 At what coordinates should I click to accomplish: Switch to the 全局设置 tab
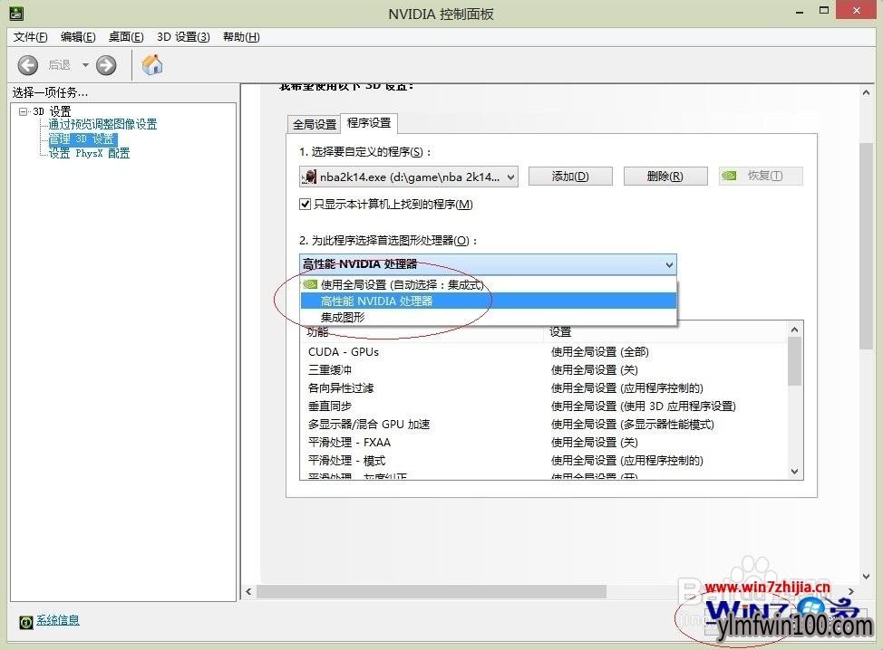[315, 124]
